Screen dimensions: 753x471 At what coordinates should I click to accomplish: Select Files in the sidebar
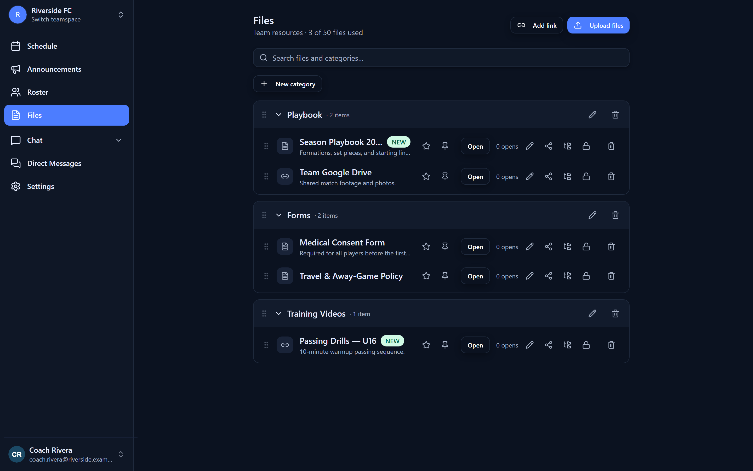(x=67, y=115)
